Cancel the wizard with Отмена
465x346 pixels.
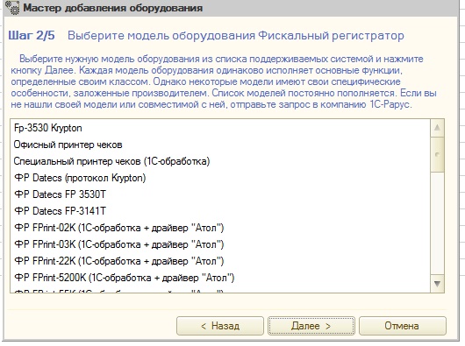tap(403, 326)
